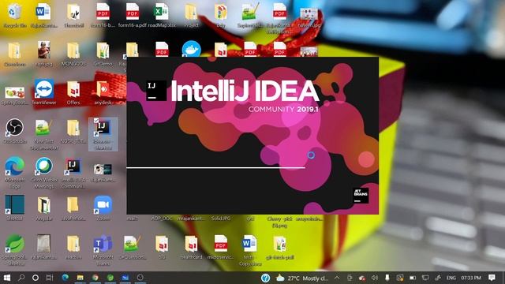
Task: Open File Explorer from the taskbar
Action: pyautogui.click(x=80, y=278)
